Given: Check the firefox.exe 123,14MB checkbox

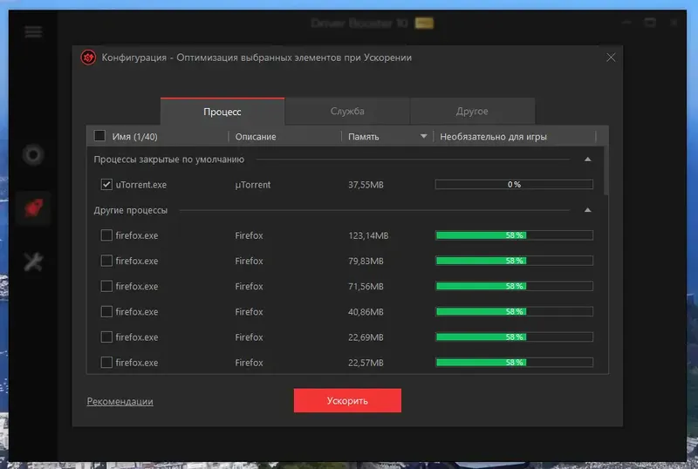Looking at the screenshot, I should point(106,235).
